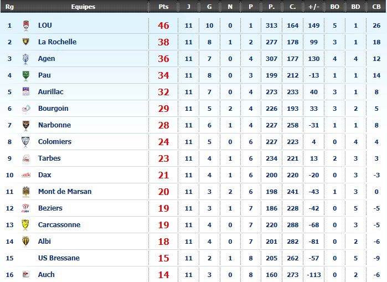Click the La Rochelle club logo
Screen dimensions: 387x282
26,42
